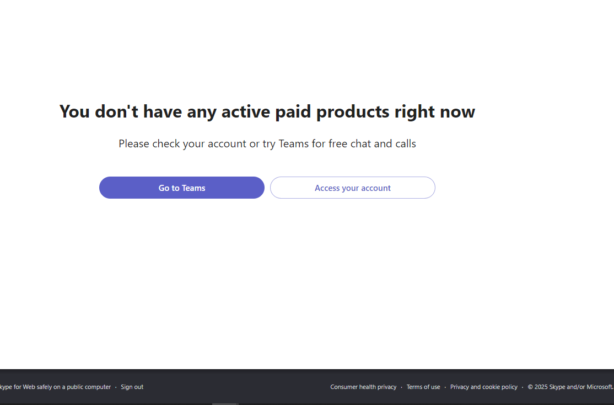
Task: Choose Sign out in the footer
Action: coord(132,387)
